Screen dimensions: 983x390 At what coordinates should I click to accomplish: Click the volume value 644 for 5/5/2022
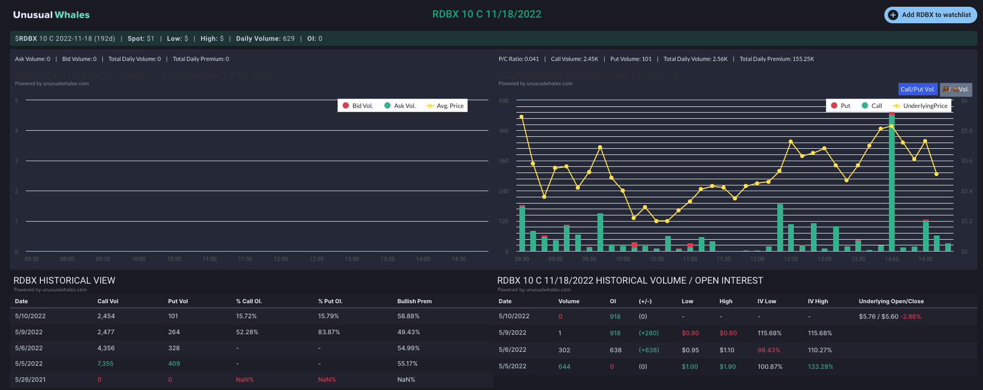click(564, 367)
